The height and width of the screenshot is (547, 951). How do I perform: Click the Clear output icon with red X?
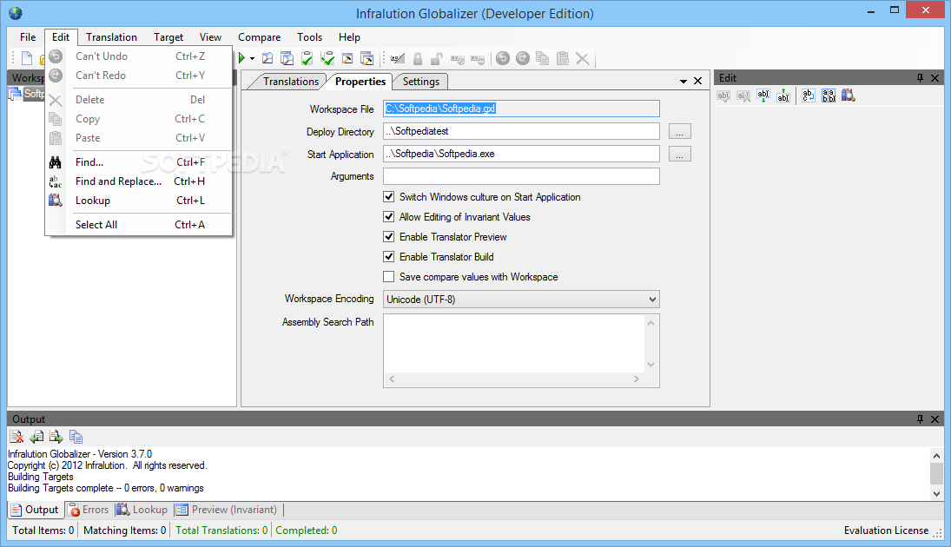click(x=17, y=436)
